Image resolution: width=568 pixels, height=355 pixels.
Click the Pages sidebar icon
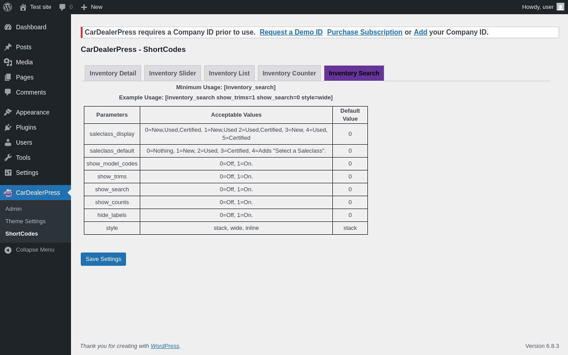(x=8, y=77)
